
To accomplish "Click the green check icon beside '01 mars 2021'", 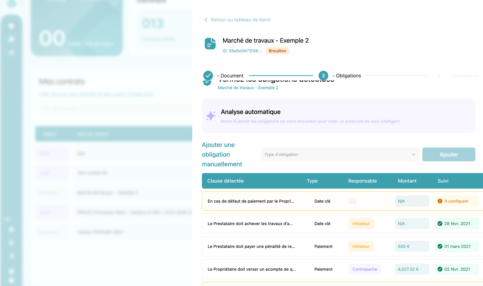I will pos(440,246).
